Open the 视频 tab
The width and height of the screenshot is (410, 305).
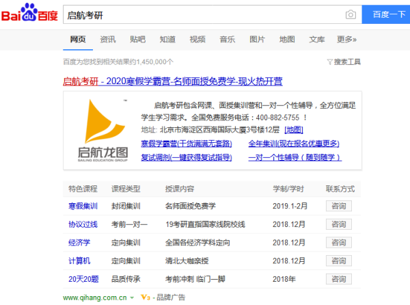(197, 40)
